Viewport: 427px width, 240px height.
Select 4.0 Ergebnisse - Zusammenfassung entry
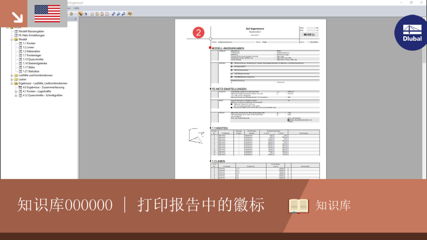tap(43, 87)
